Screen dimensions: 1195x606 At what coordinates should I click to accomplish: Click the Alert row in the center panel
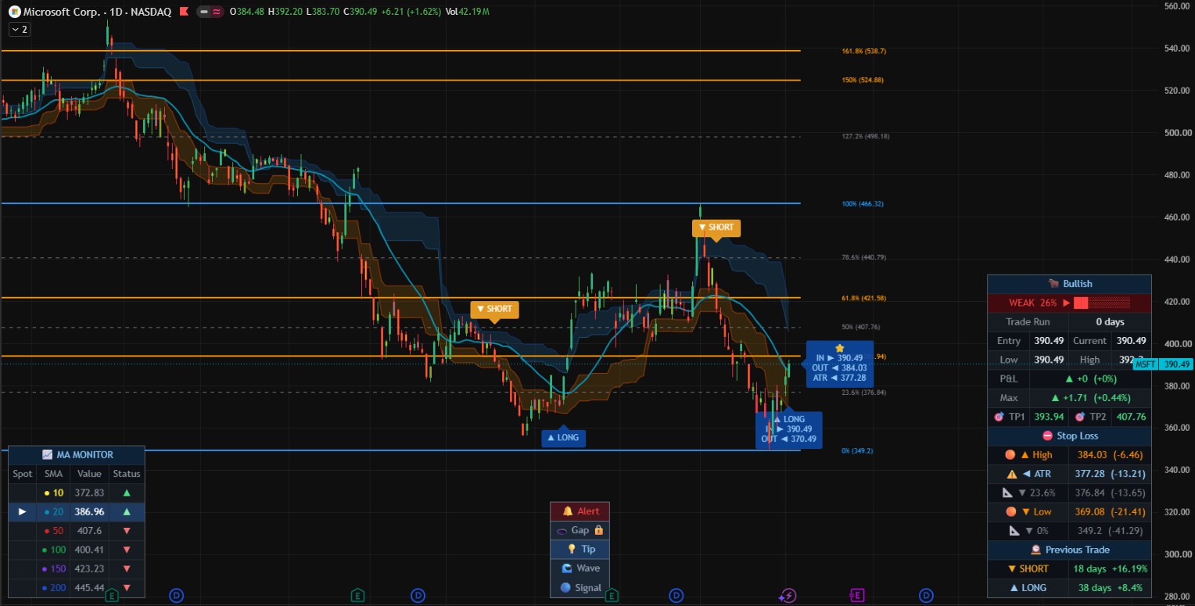(580, 511)
